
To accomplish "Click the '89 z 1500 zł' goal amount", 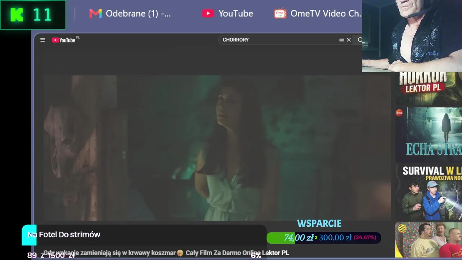I will (51, 255).
